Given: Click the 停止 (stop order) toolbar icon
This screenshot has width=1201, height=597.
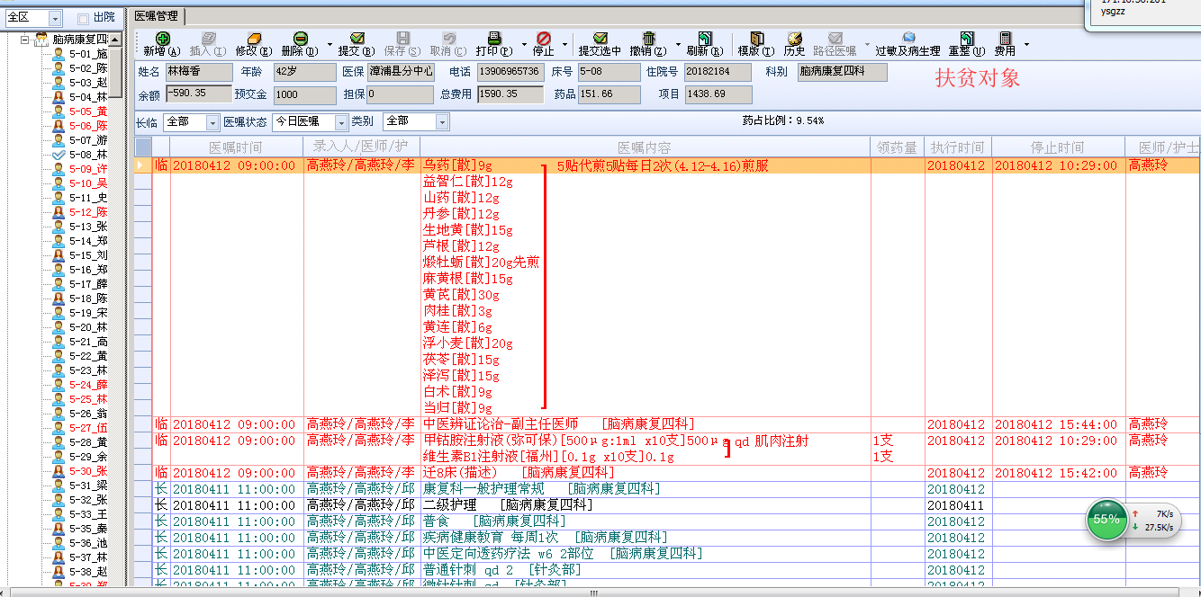Looking at the screenshot, I should [x=543, y=39].
